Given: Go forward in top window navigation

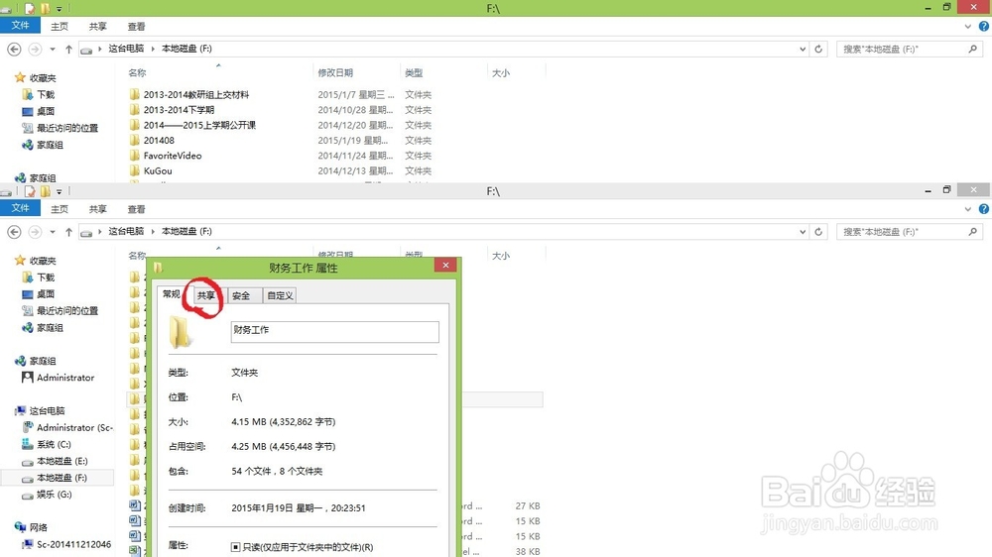Looking at the screenshot, I should (x=35, y=49).
